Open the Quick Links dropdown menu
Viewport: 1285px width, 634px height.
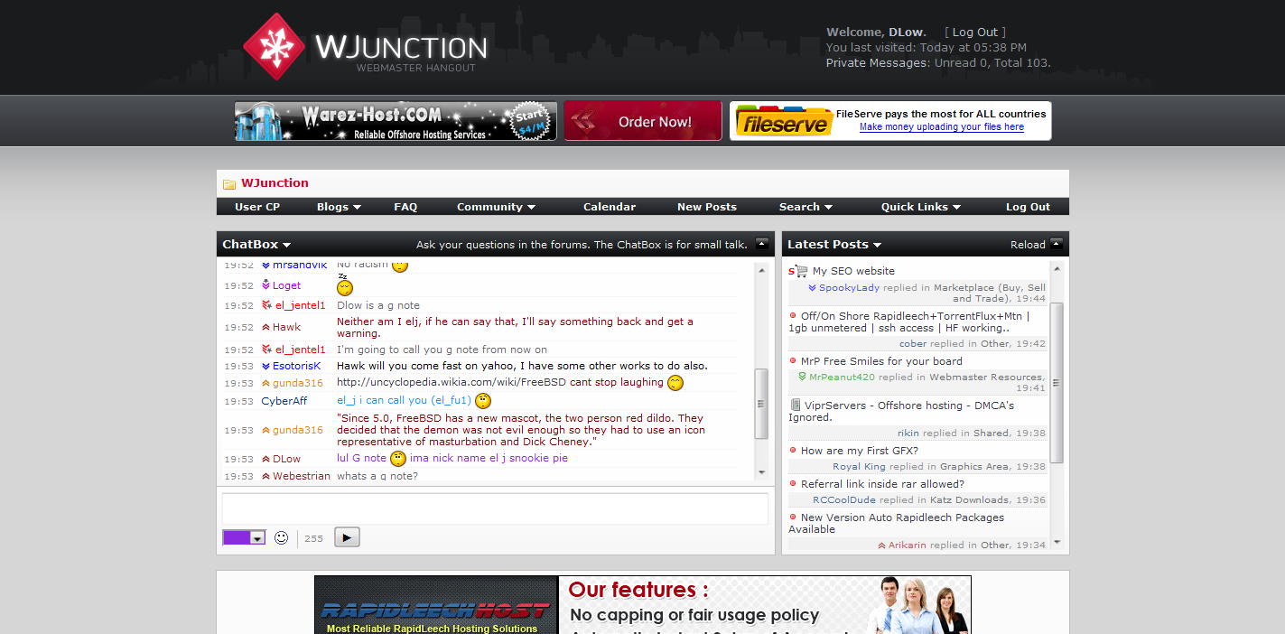920,207
